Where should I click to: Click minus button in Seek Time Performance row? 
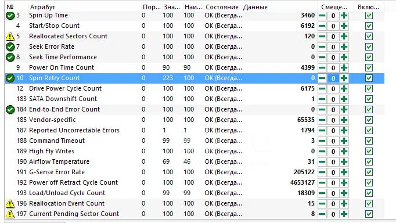(x=322, y=57)
